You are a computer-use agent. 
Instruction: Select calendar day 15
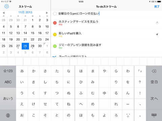click(32, 33)
